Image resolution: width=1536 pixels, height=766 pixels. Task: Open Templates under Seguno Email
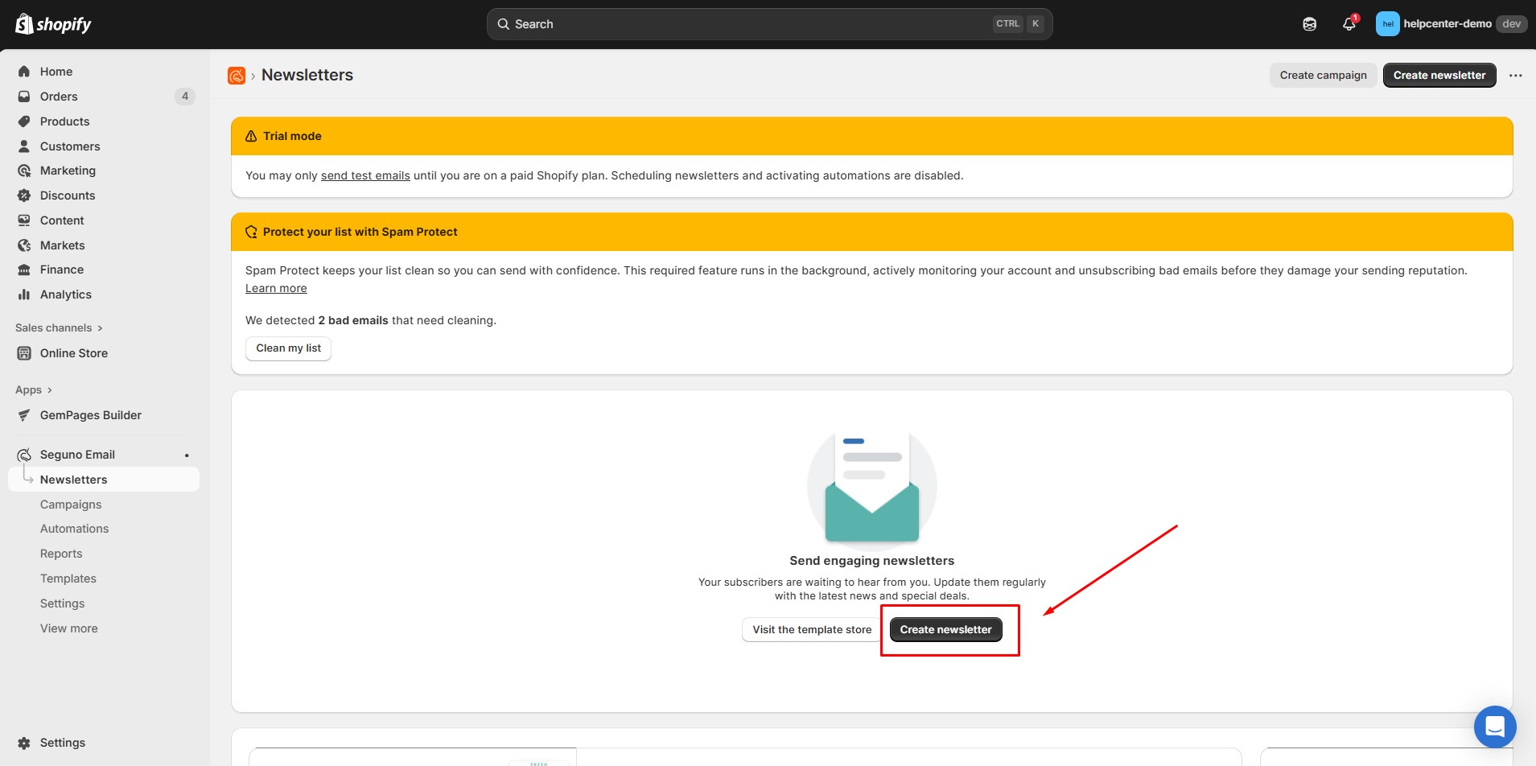(68, 579)
